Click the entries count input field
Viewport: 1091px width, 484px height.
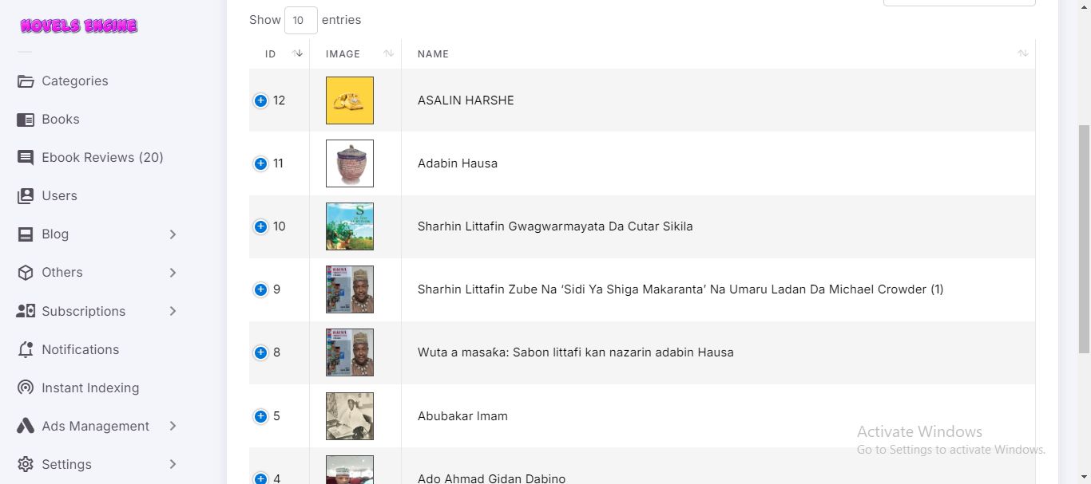click(300, 20)
